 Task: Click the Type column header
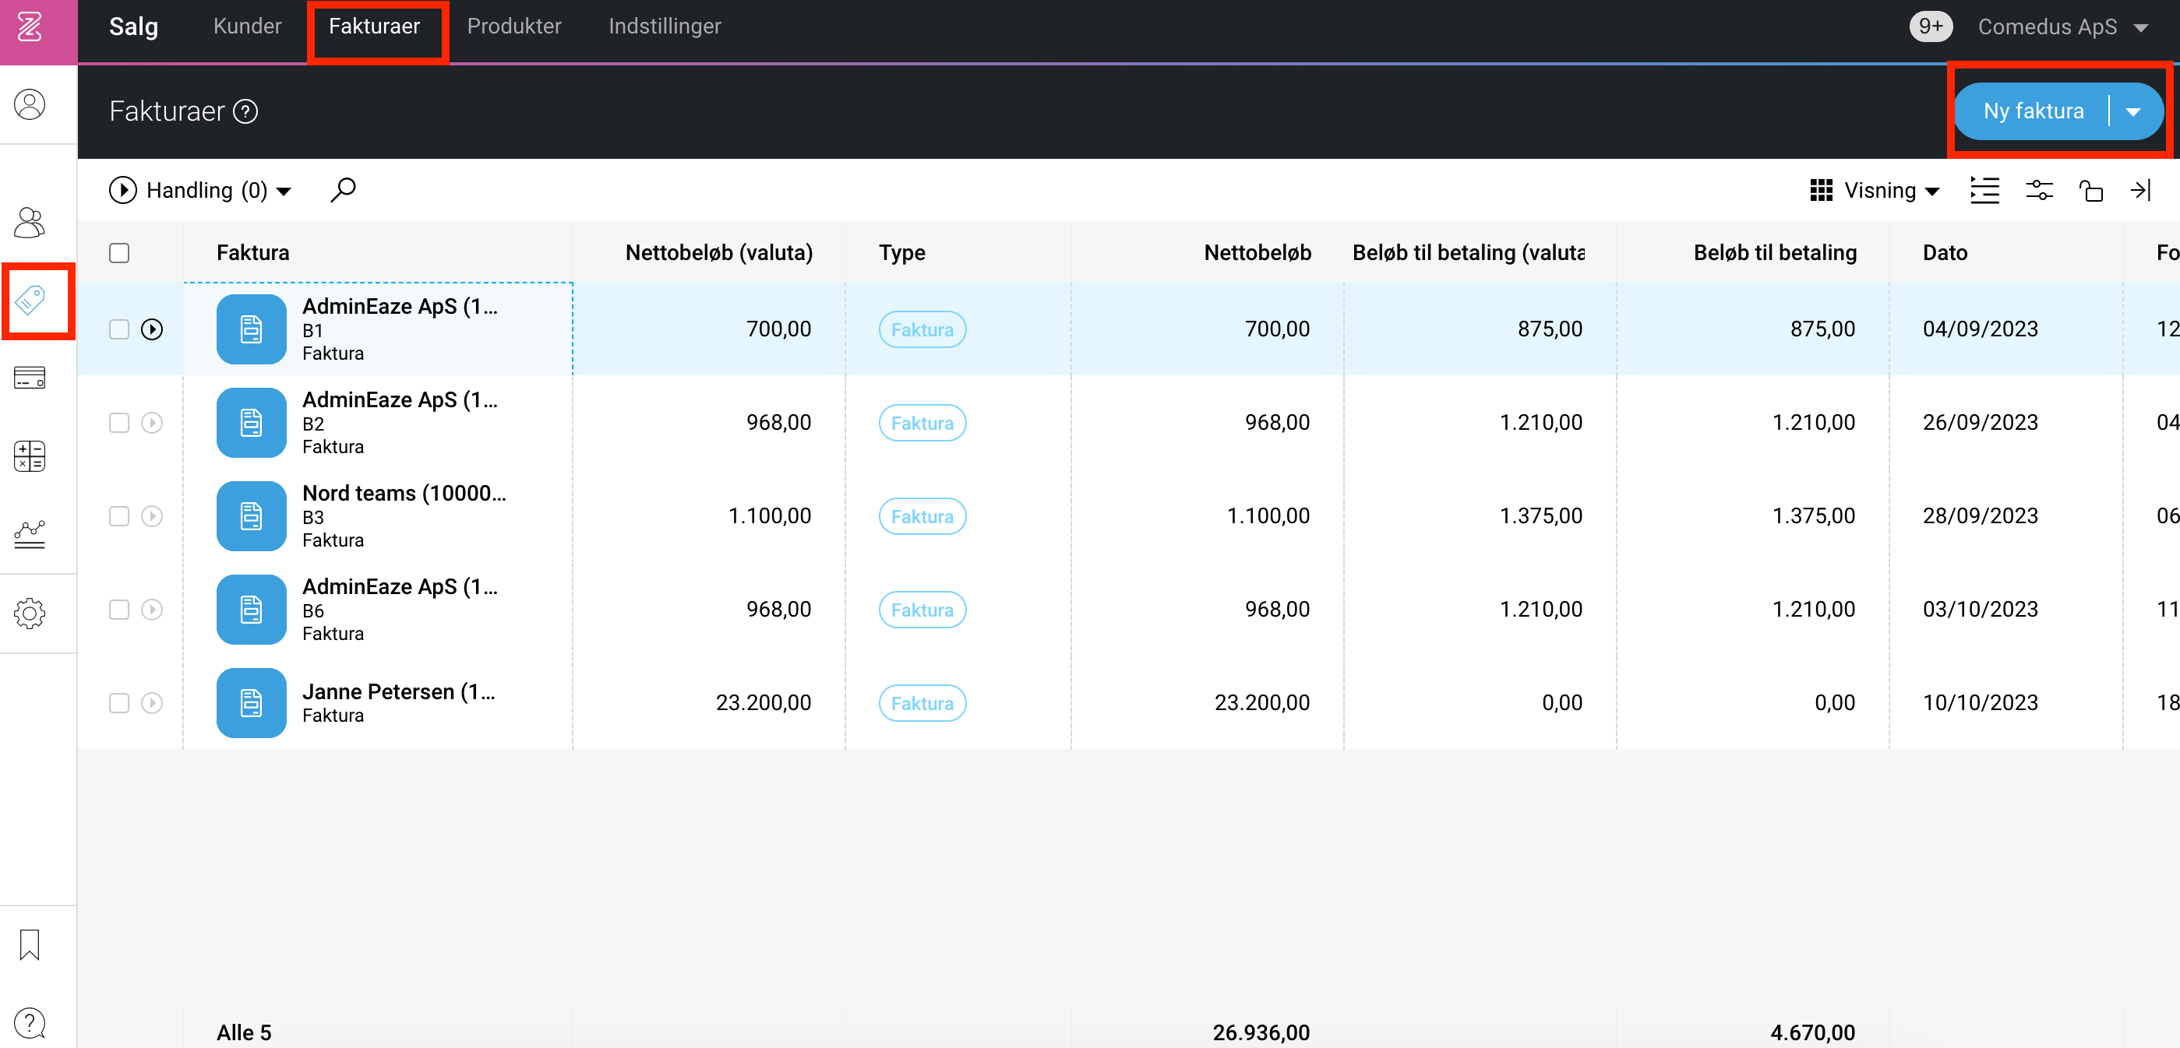coord(902,253)
